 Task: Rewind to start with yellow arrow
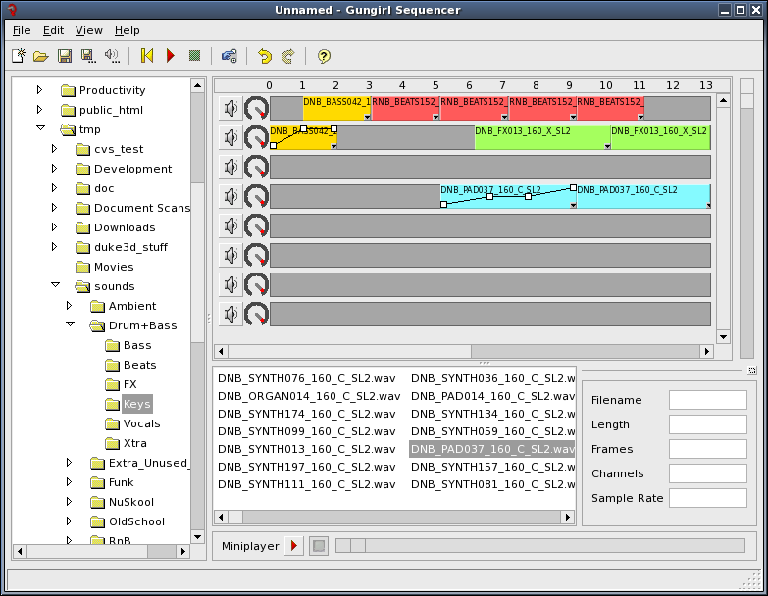[x=147, y=56]
